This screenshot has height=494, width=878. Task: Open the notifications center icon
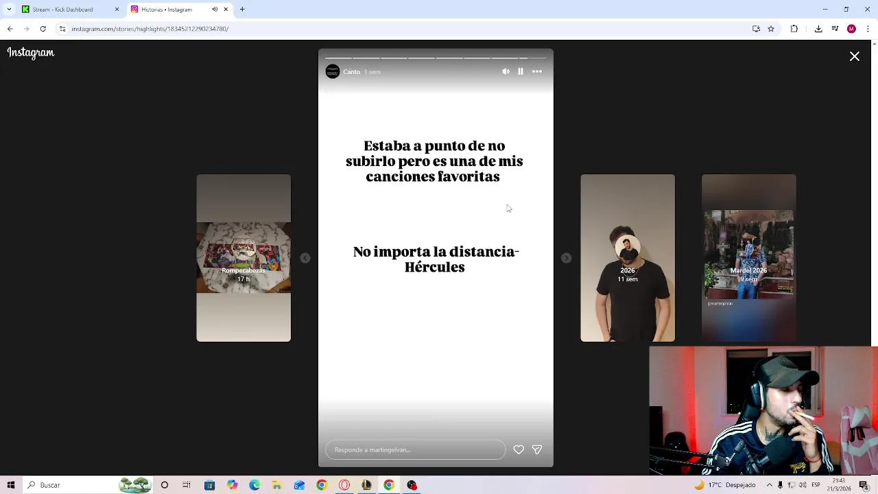(864, 485)
